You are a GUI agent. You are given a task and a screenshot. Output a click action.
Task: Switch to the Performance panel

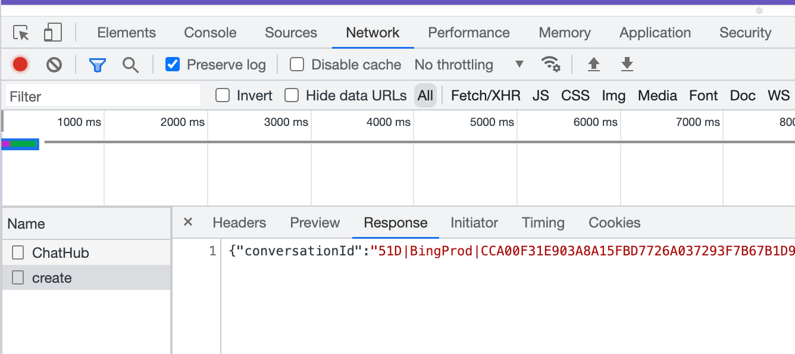(x=468, y=33)
